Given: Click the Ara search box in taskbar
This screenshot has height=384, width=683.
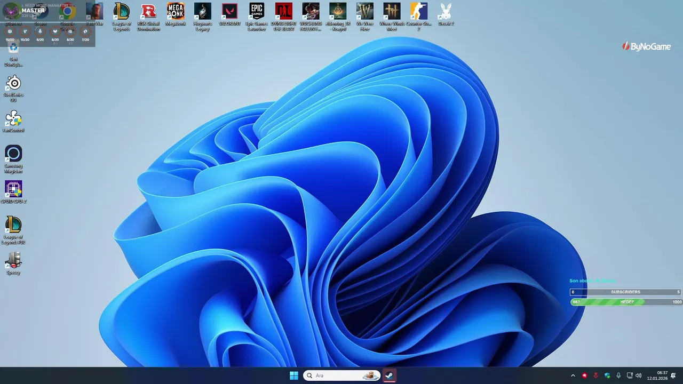Looking at the screenshot, I should 341,375.
